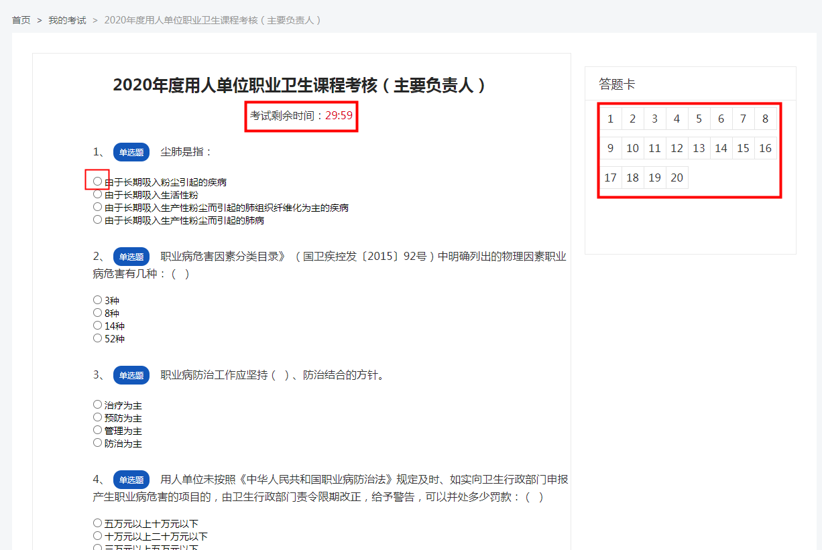
Task: Jump to question 1 in answer card
Action: point(610,119)
